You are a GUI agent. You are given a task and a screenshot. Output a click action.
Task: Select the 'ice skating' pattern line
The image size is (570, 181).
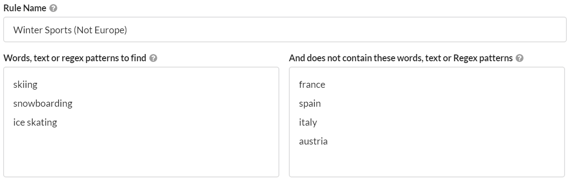pyautogui.click(x=35, y=122)
